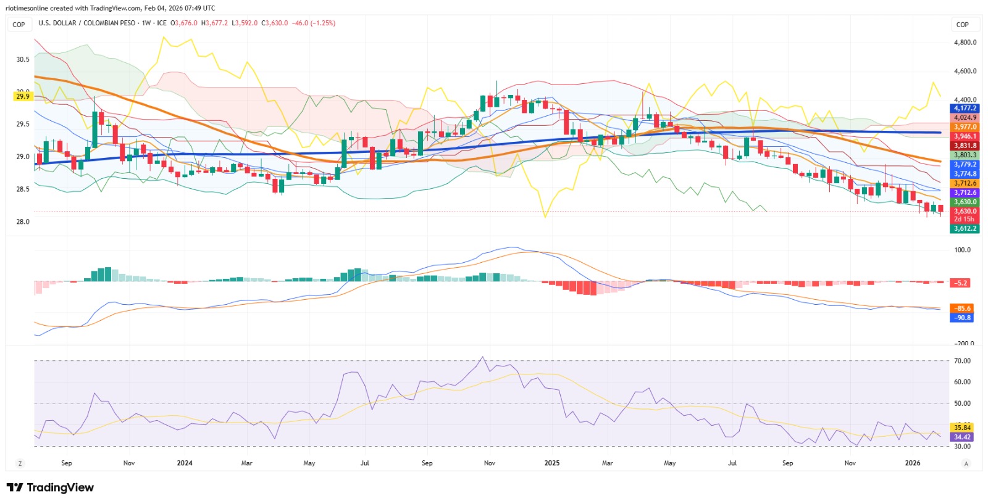
Task: Click the 2025 marker on the time axis
Action: pos(552,463)
